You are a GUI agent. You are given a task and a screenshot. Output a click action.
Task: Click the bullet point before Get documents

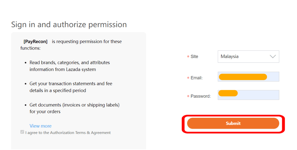[26, 105]
